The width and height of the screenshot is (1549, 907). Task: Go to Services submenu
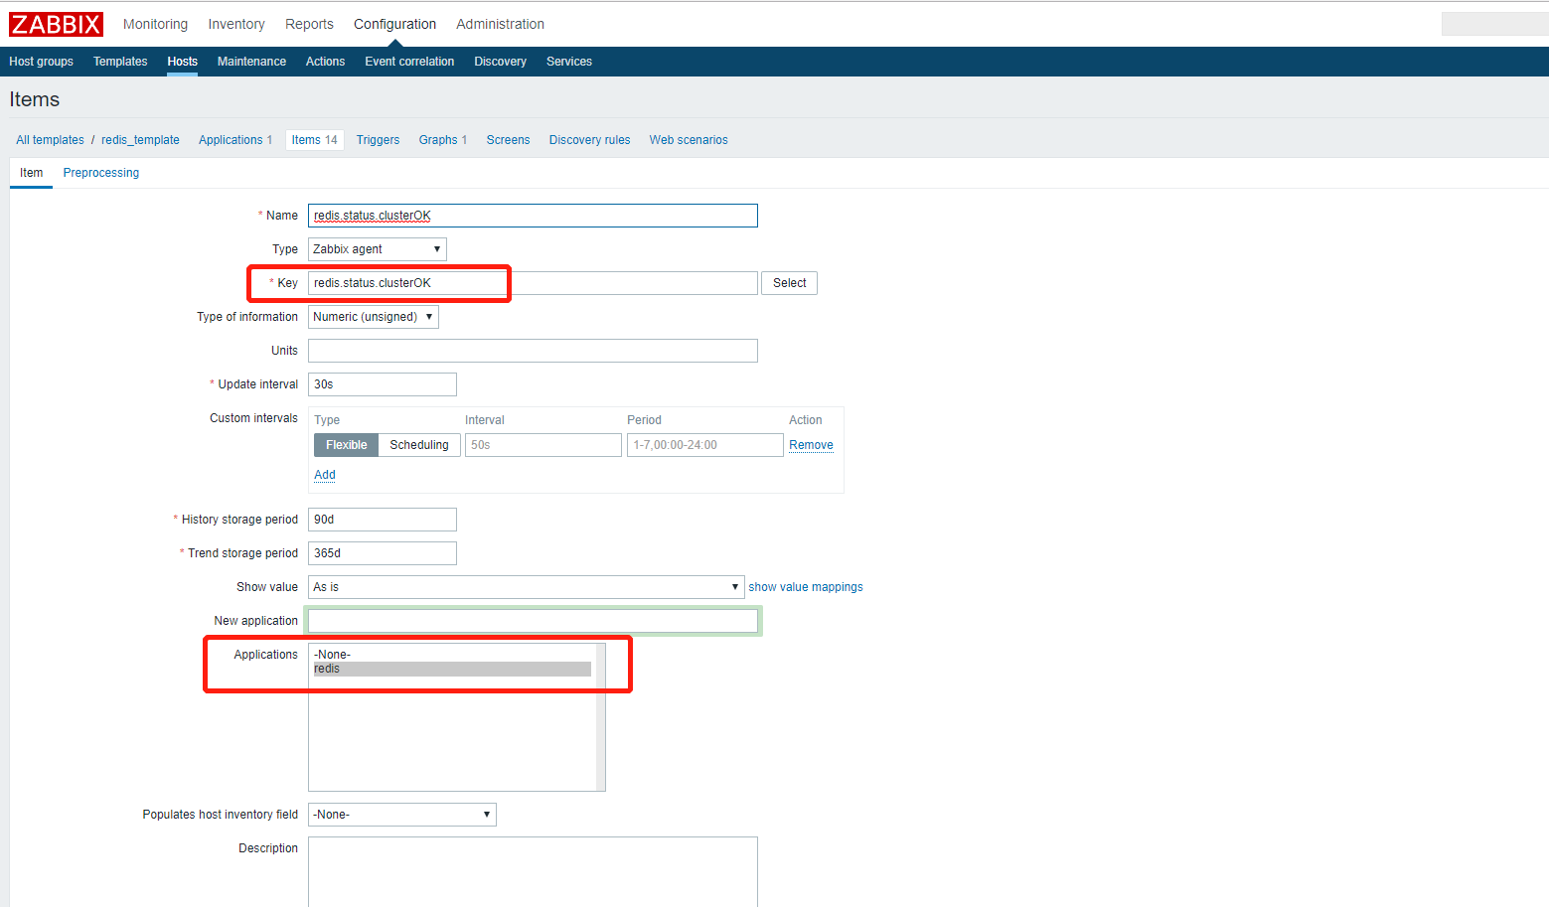click(569, 62)
